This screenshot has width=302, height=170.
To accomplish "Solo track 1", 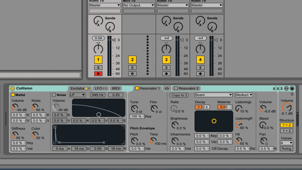I will click(x=98, y=68).
